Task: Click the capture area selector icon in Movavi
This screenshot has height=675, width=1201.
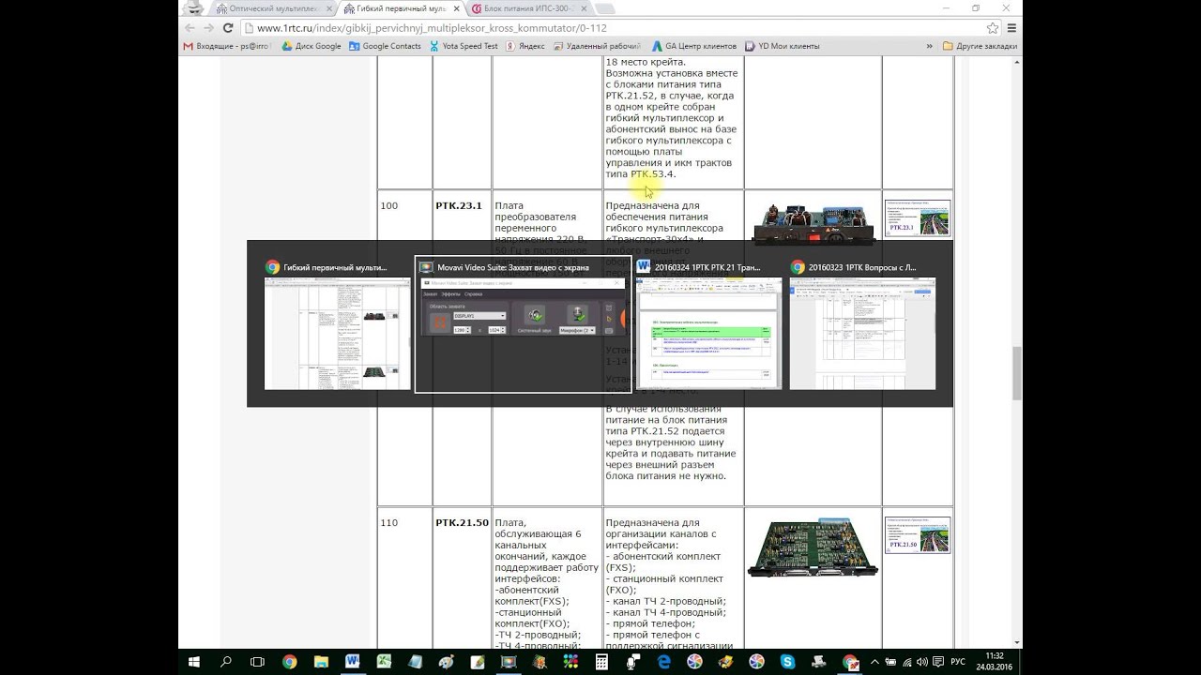Action: point(440,322)
